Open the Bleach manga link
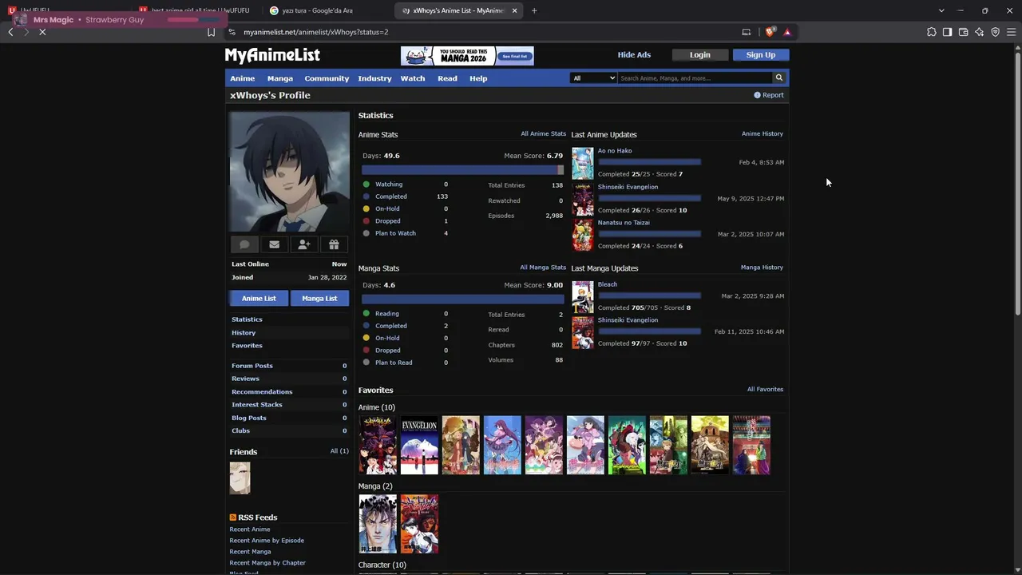The height and width of the screenshot is (575, 1022). tap(608, 284)
